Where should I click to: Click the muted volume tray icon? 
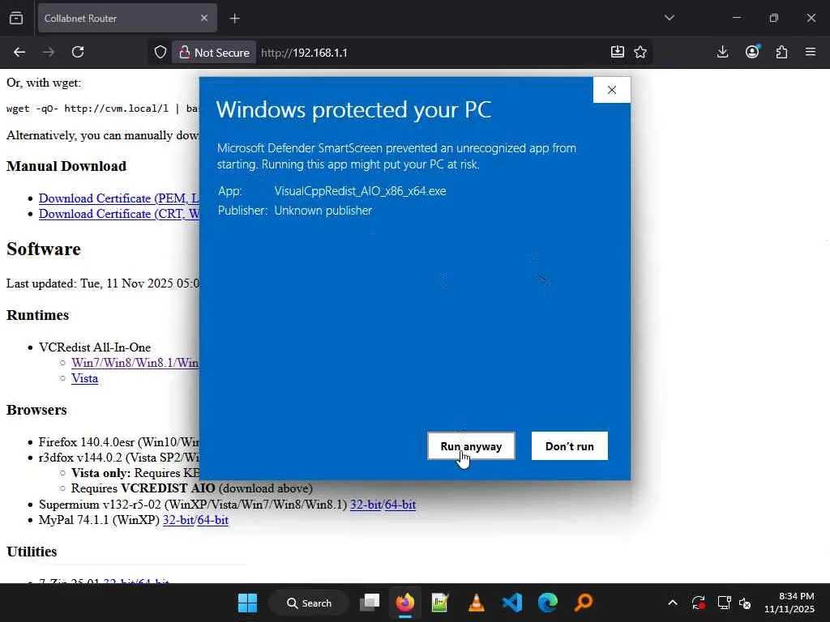(745, 603)
